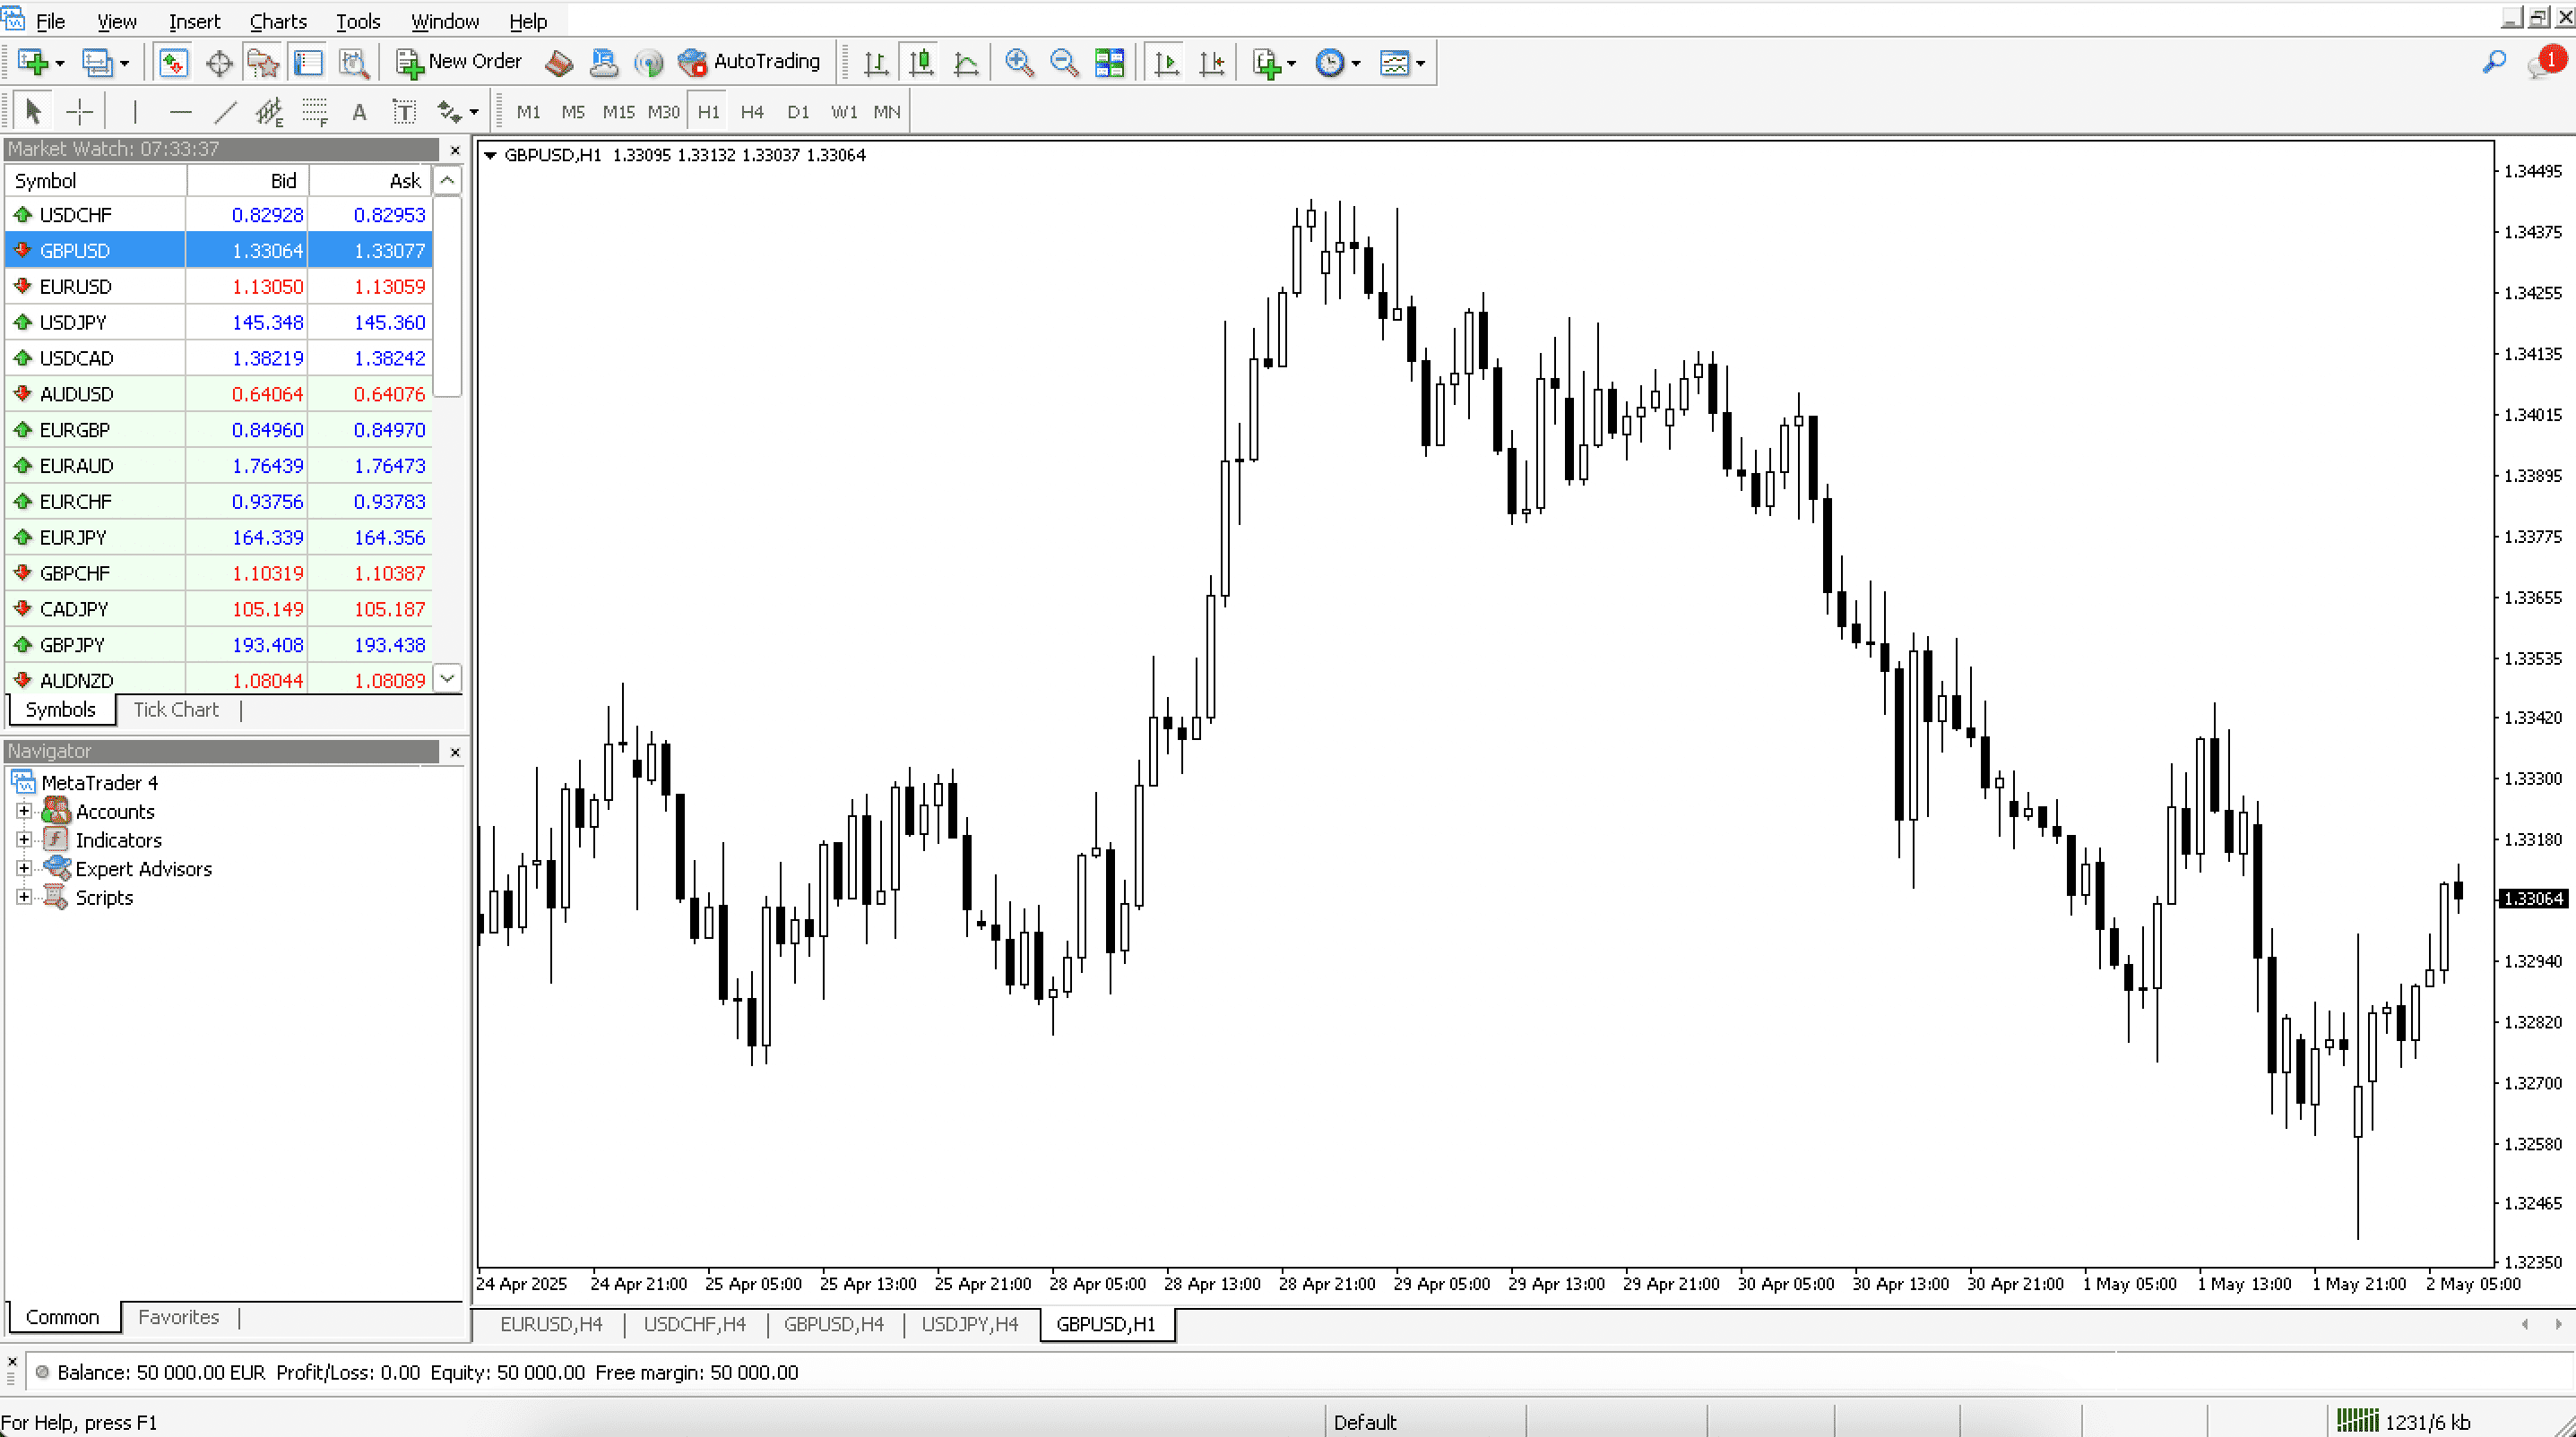Toggle the Market Watch window icon
This screenshot has width=2576, height=1437.
point(173,63)
